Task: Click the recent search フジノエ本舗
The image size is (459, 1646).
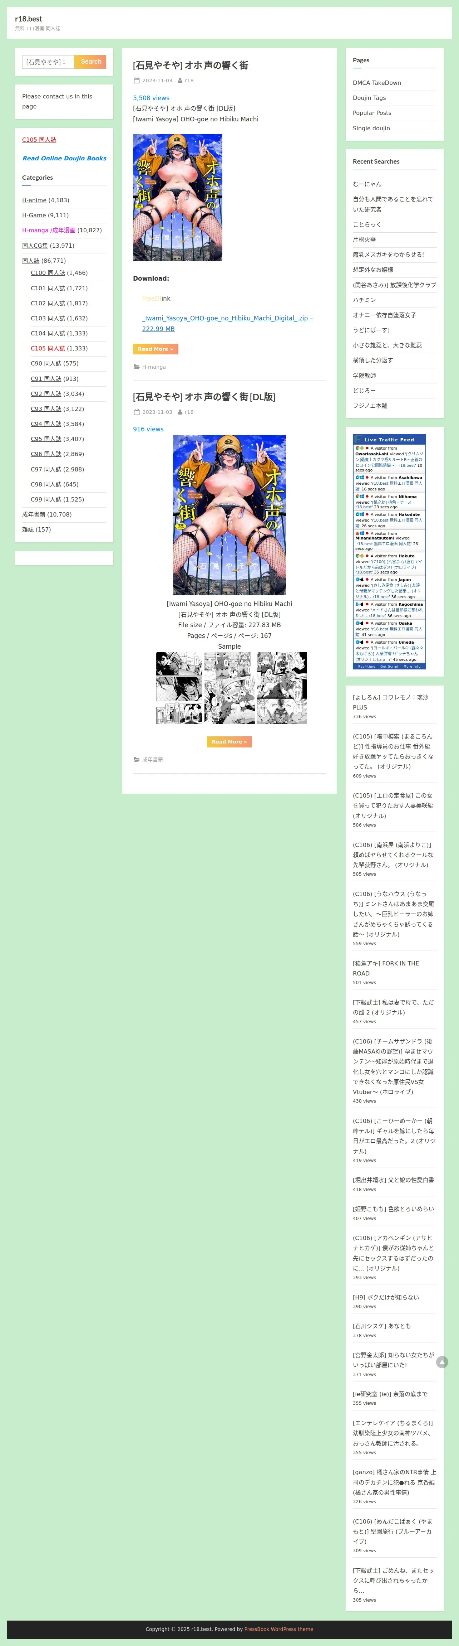Action: pyautogui.click(x=370, y=406)
